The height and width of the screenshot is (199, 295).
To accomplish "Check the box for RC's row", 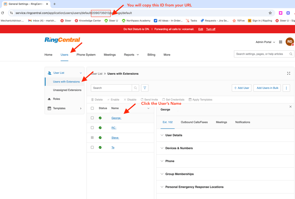I will (x=92, y=128).
